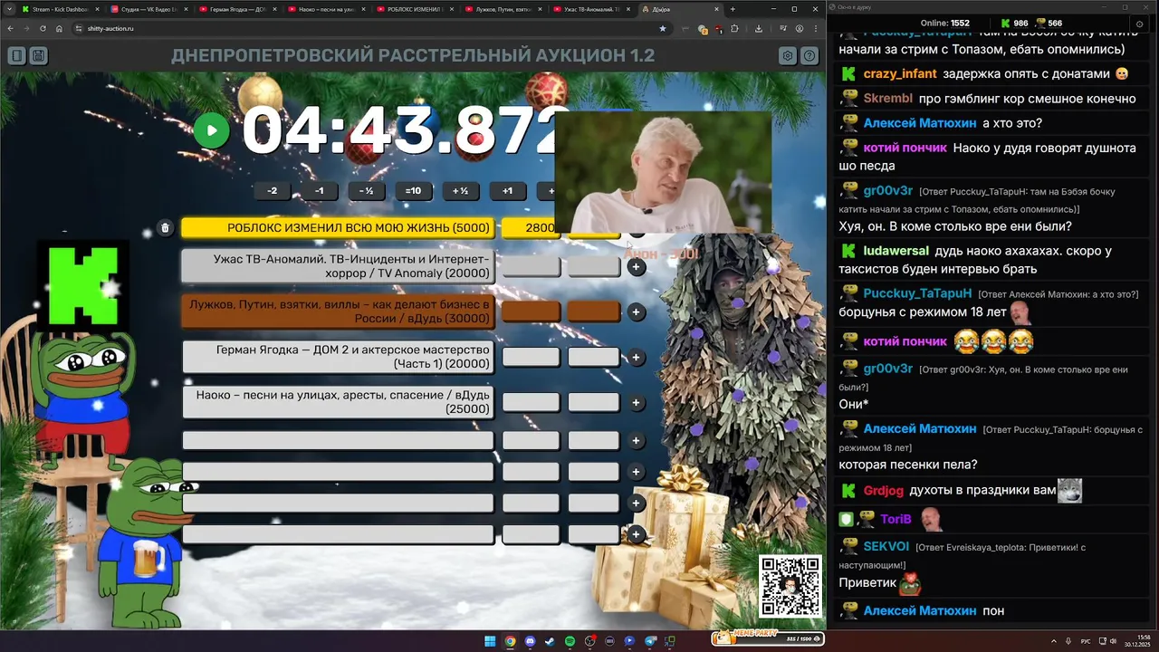
Task: Click the plus icon of the first empty lot row
Action: (636, 441)
